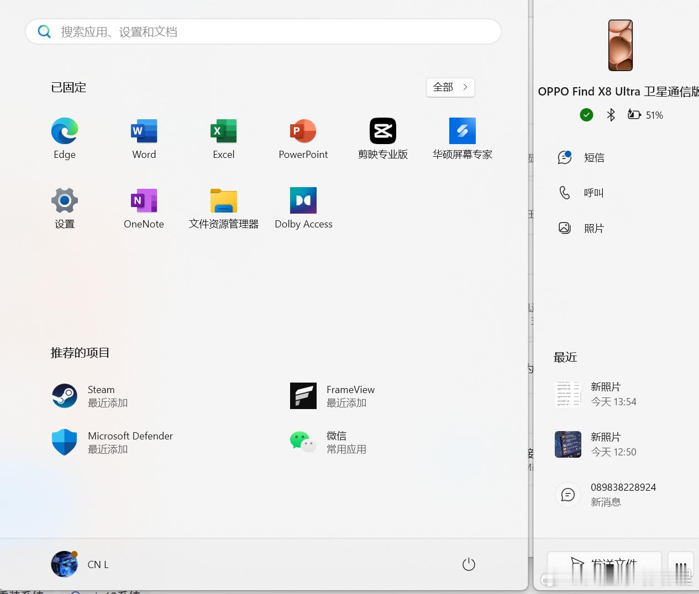Open 照片 photos in phone panel
This screenshot has width=699, height=594.
[x=581, y=228]
